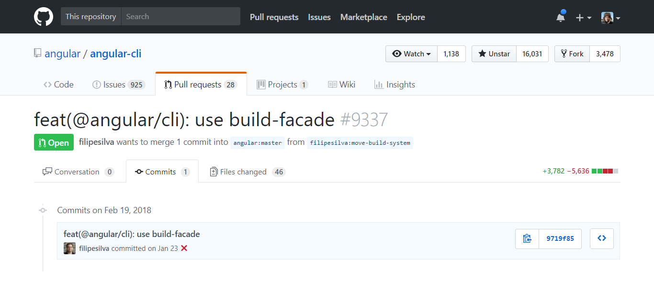Screen dimensions: 654x281
Task: Focus the repository search field
Action: 180,16
